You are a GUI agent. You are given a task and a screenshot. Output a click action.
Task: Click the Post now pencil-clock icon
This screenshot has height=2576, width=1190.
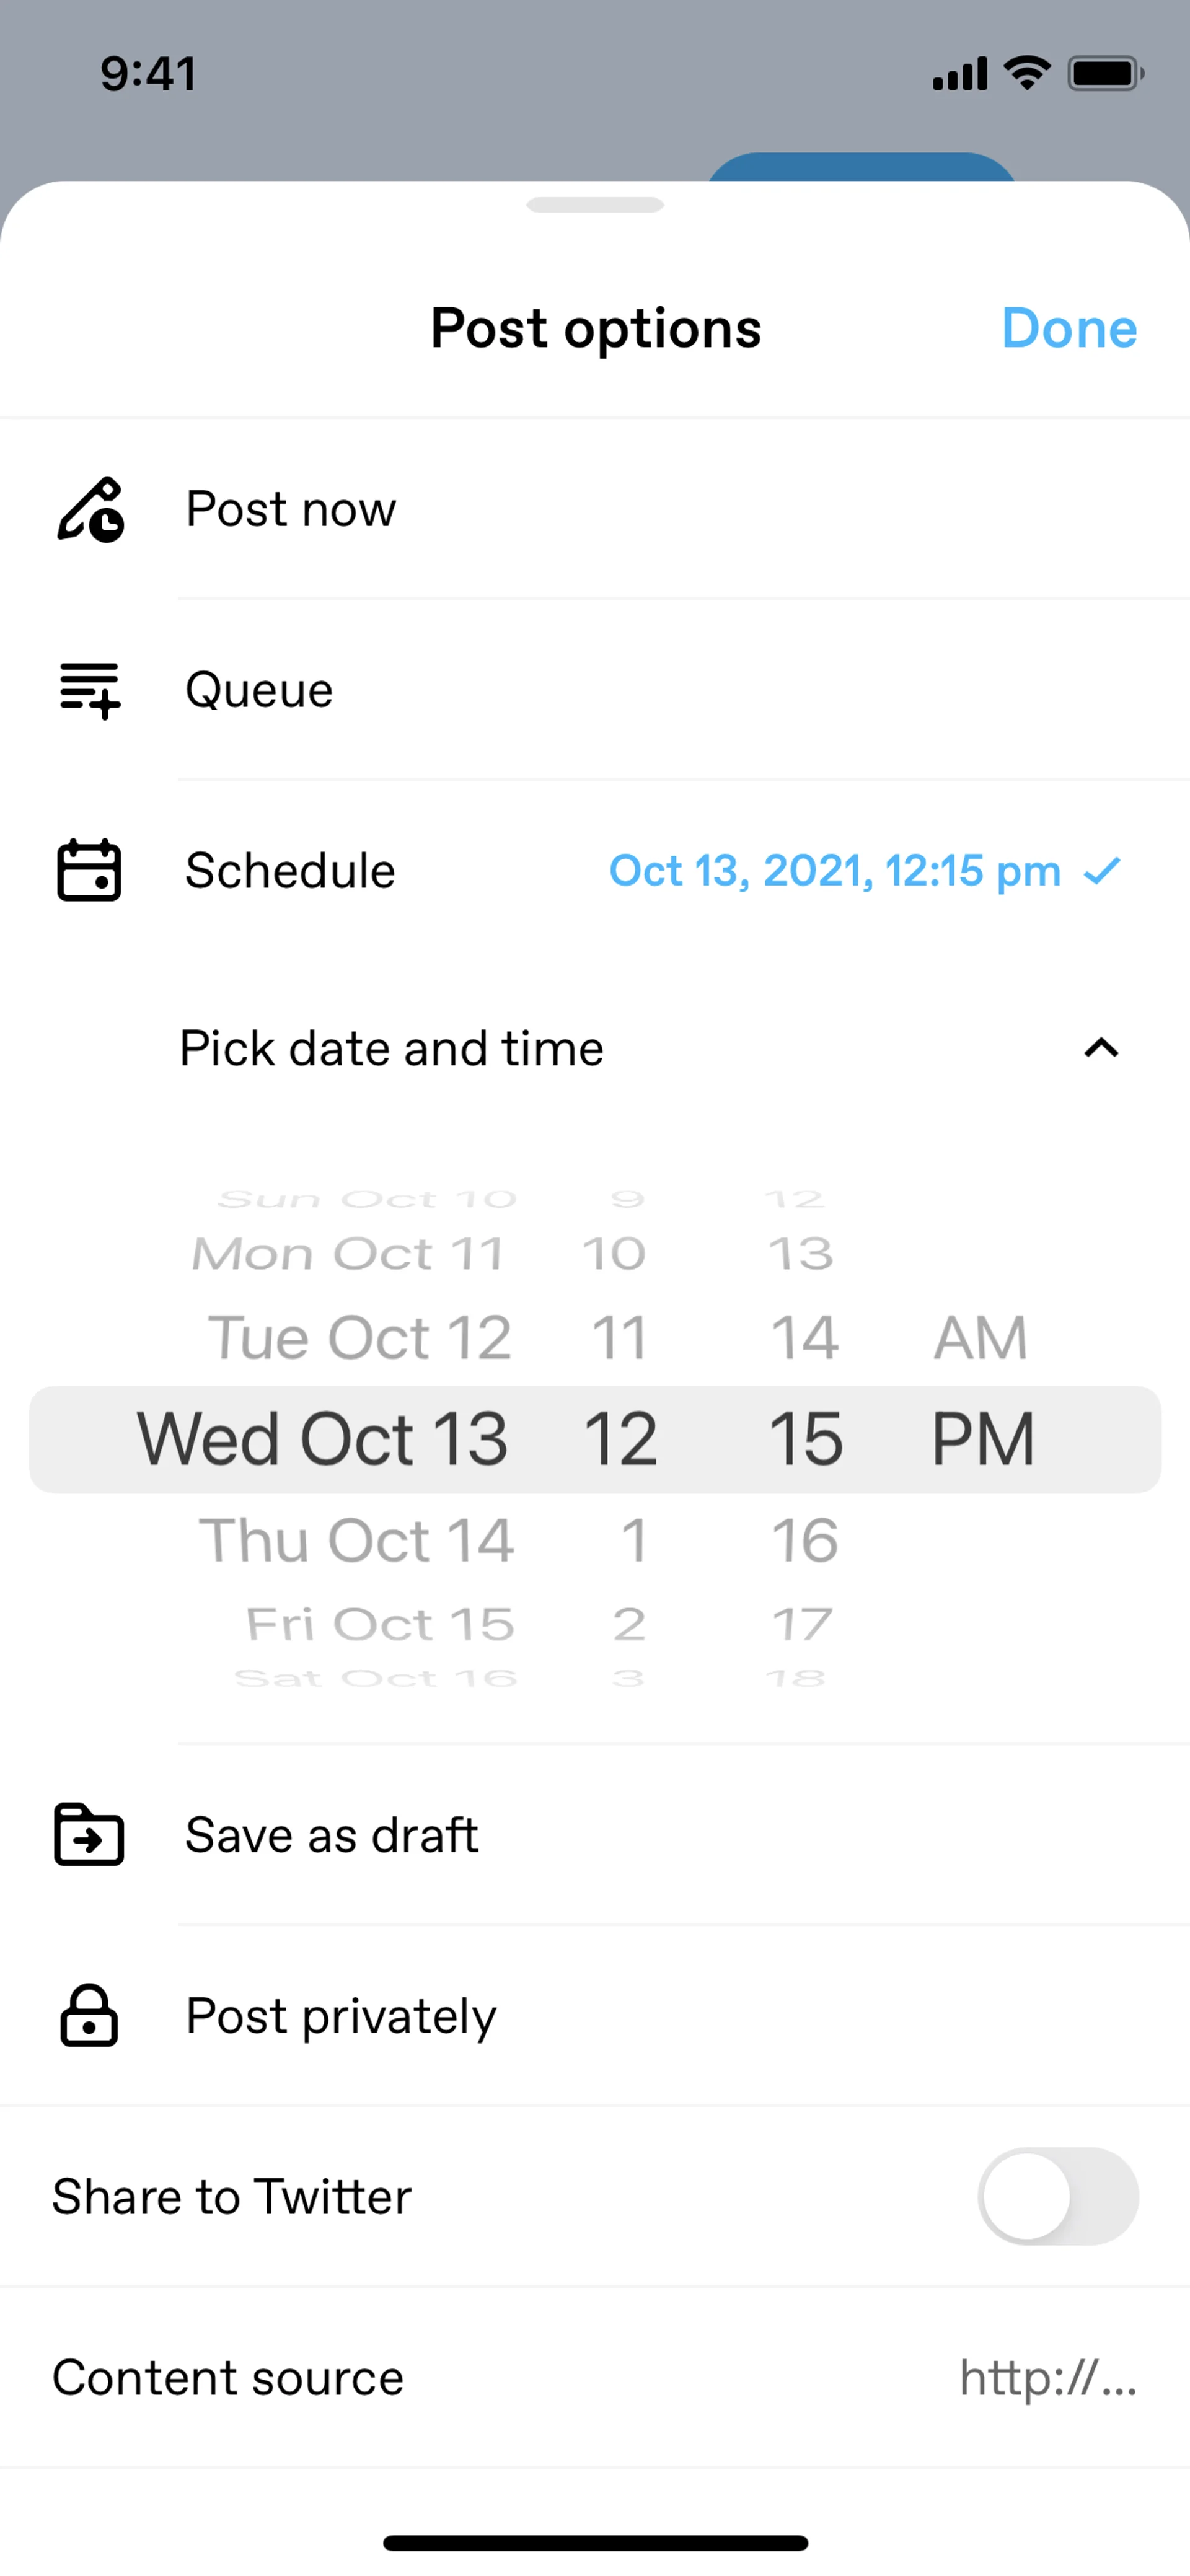pyautogui.click(x=90, y=510)
